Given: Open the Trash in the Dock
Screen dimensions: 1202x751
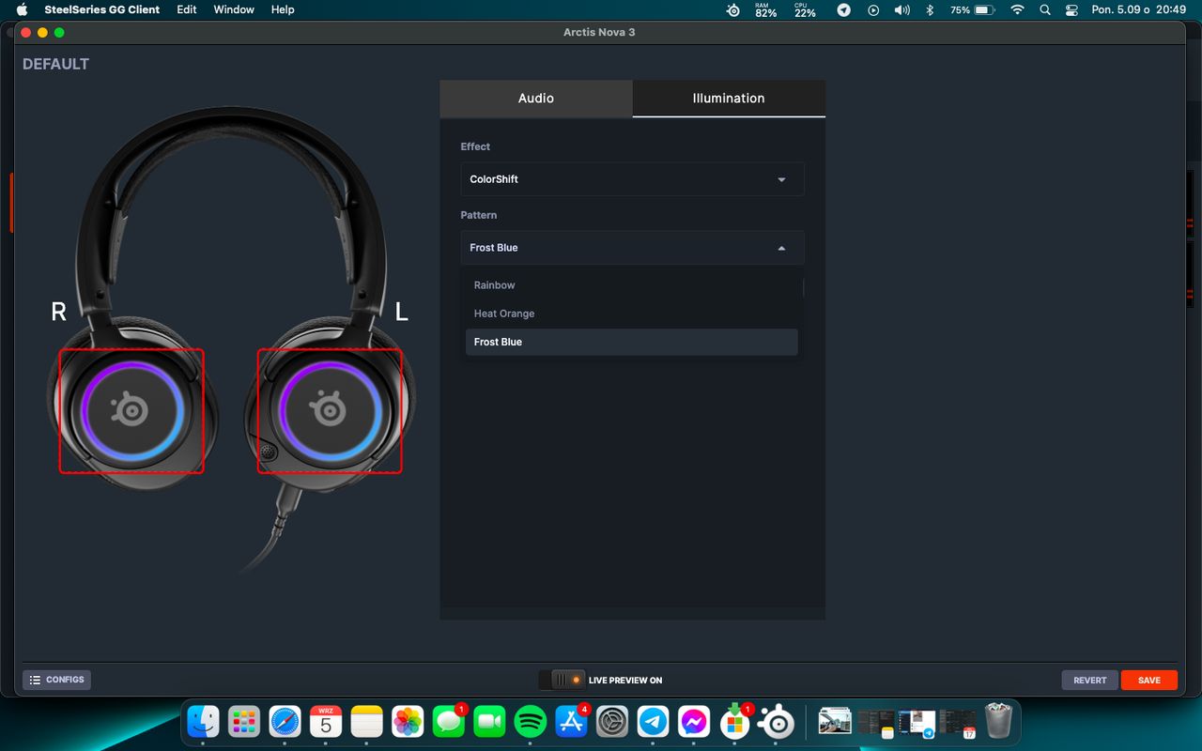Looking at the screenshot, I should click(997, 721).
